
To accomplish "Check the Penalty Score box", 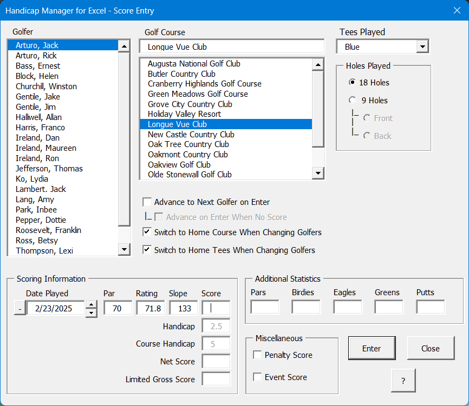I will pyautogui.click(x=257, y=355).
